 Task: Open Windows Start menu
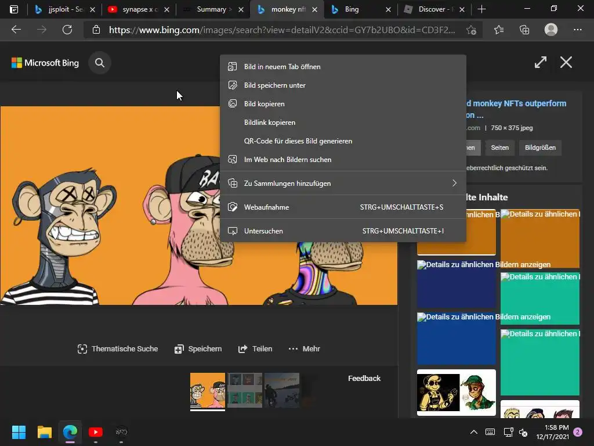19,432
